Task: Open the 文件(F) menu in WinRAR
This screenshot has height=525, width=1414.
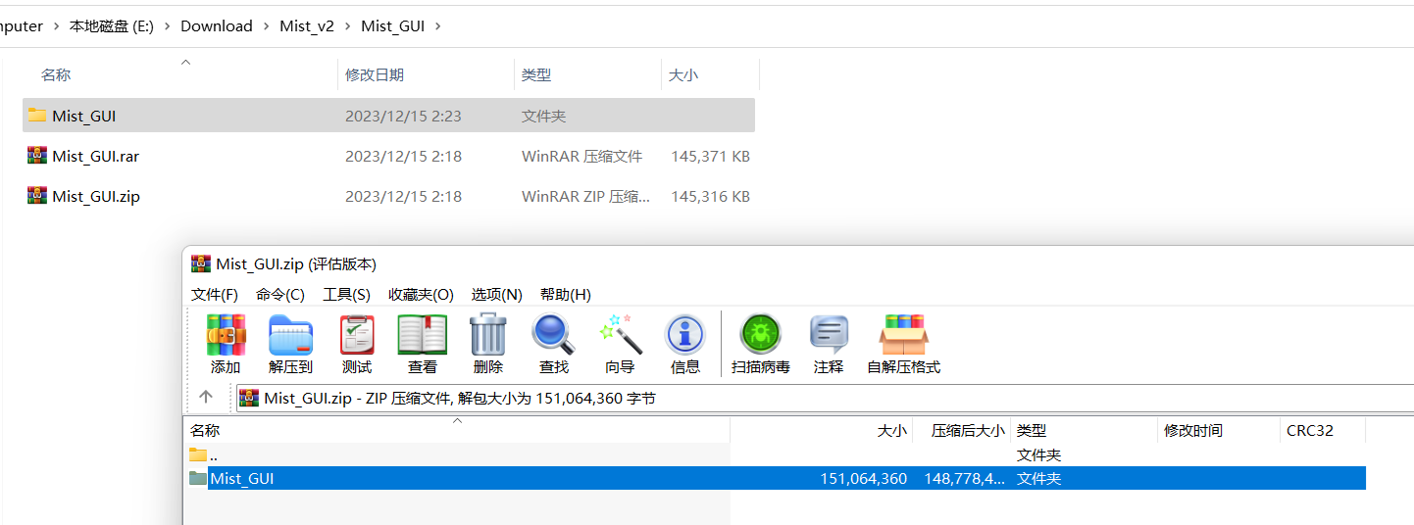Action: [215, 294]
